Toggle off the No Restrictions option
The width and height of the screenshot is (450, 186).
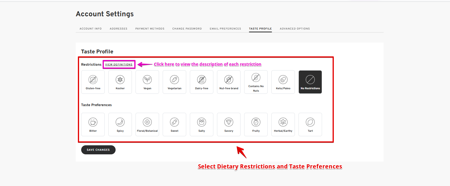(x=310, y=82)
